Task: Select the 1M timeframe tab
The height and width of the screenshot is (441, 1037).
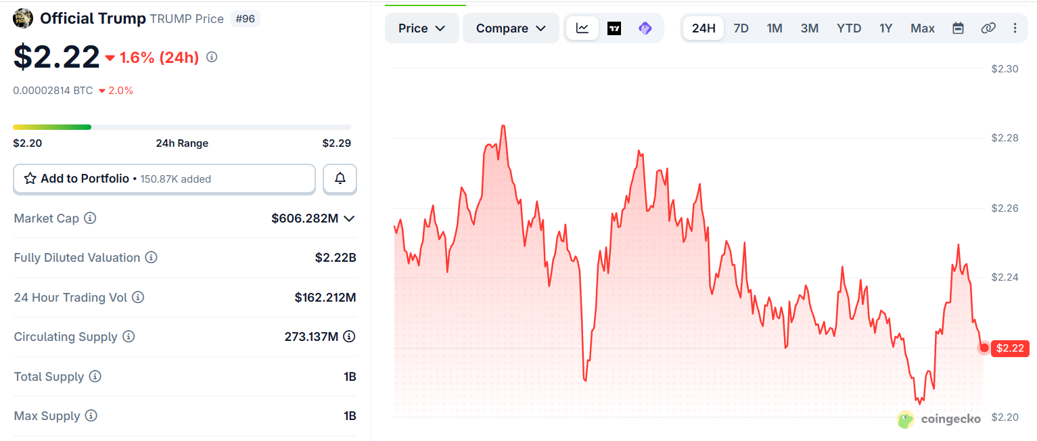Action: pyautogui.click(x=775, y=28)
